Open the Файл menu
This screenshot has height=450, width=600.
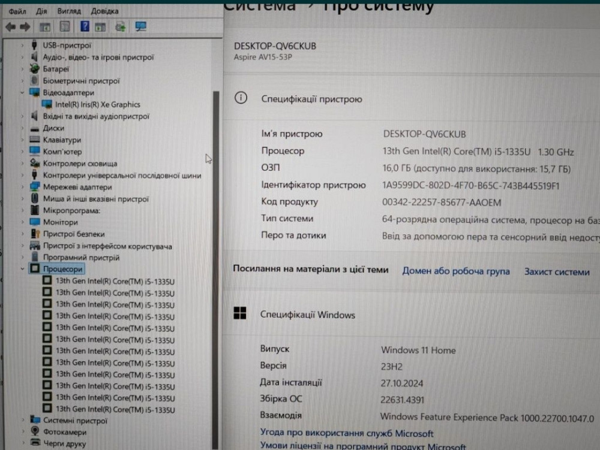[x=17, y=11]
